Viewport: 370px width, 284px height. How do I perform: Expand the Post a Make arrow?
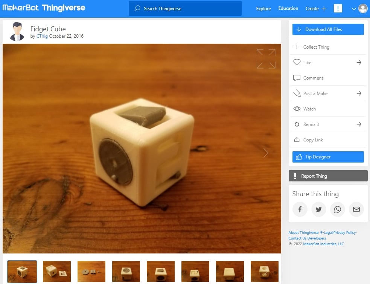tap(359, 94)
